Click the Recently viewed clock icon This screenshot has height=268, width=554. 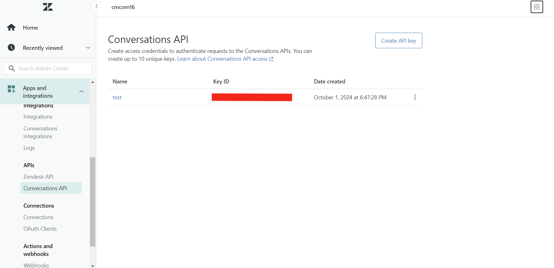tap(12, 48)
